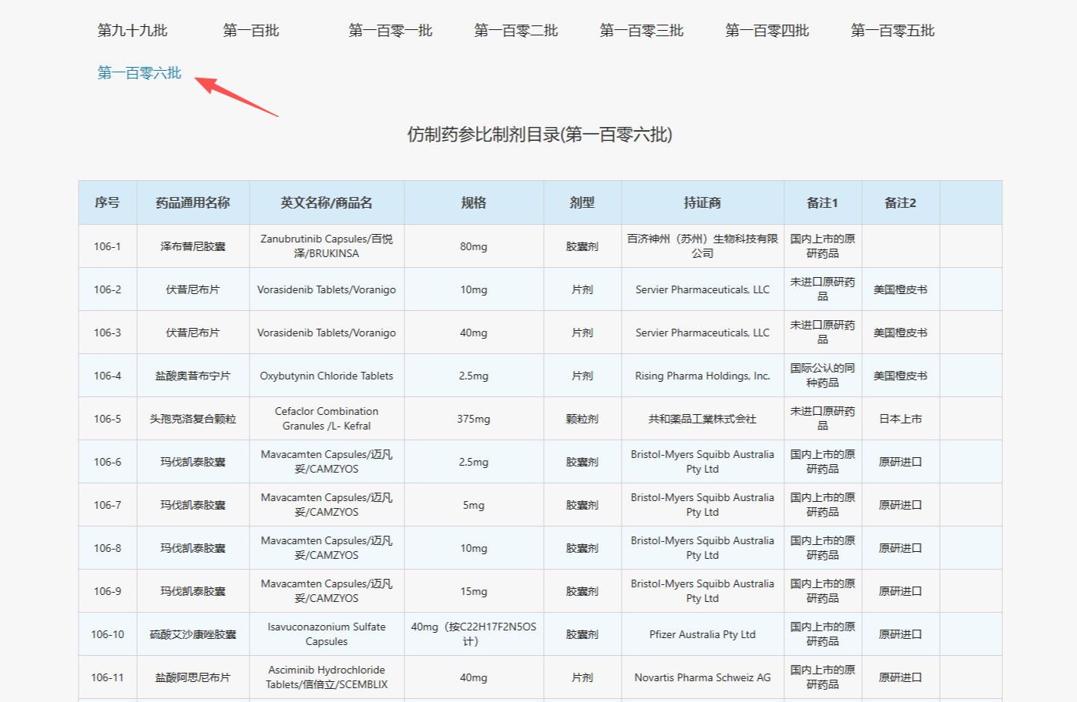Click Zanubrutinib Capsules/百悦泽/BRUKINSA cell
Screen dimensions: 1077x702
tap(327, 246)
